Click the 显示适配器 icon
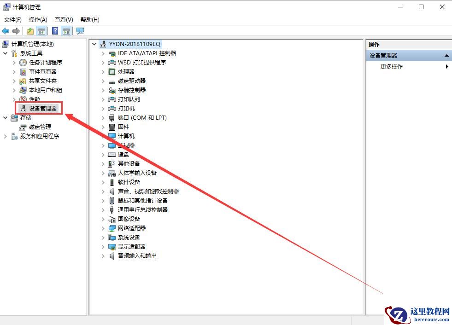452x325 pixels. [x=112, y=247]
